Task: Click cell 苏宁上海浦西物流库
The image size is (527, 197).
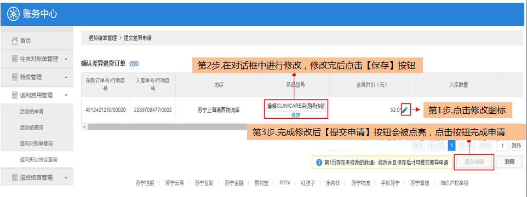Action: [x=219, y=110]
